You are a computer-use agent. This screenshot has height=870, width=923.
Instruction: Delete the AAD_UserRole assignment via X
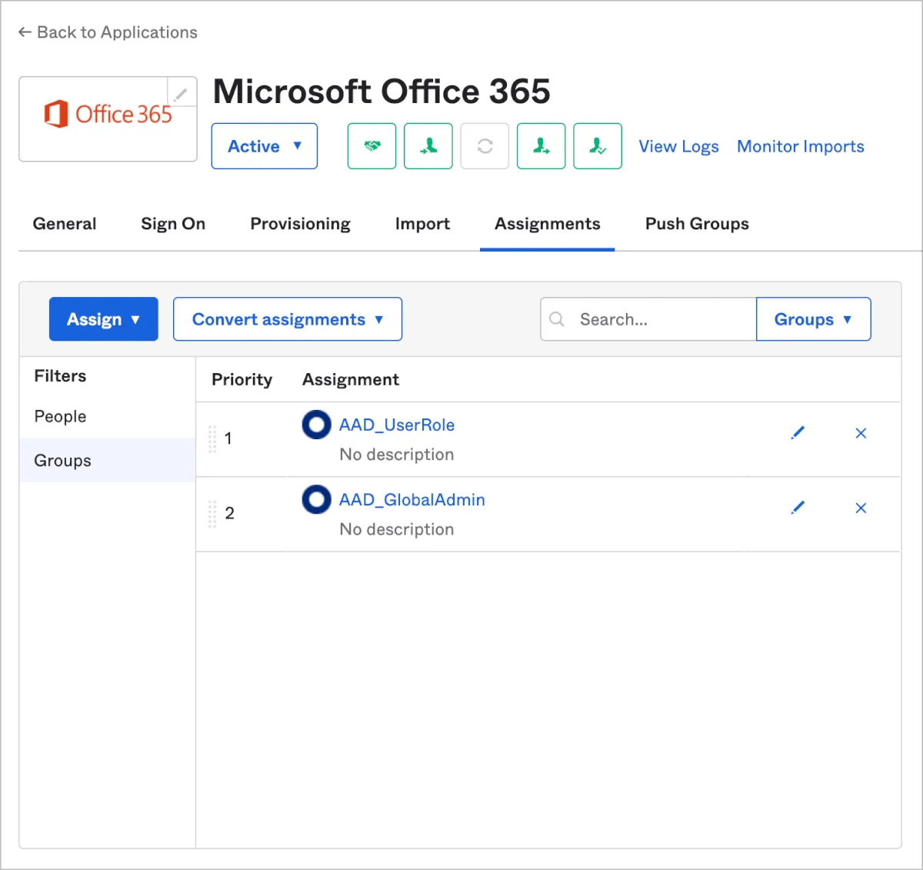(x=861, y=433)
